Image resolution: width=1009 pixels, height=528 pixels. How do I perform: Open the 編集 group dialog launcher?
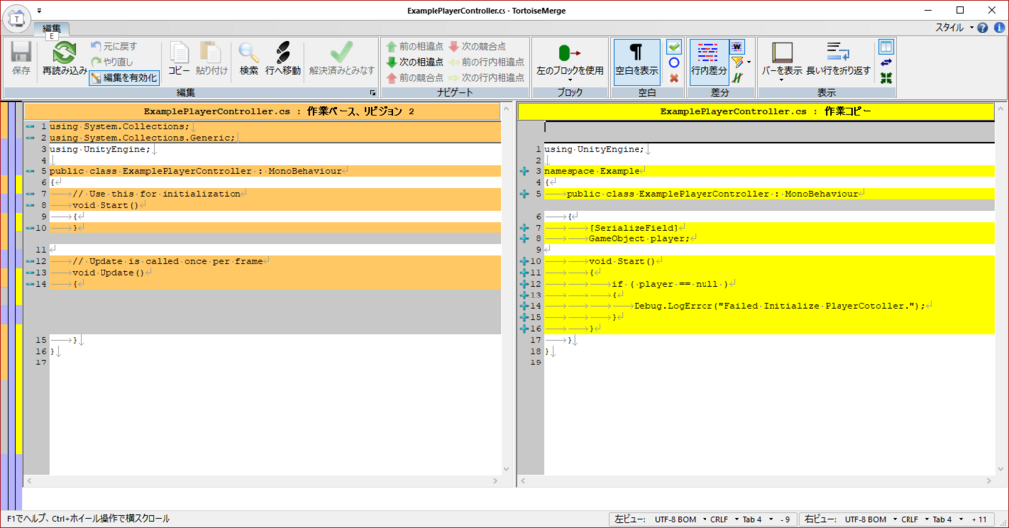372,93
